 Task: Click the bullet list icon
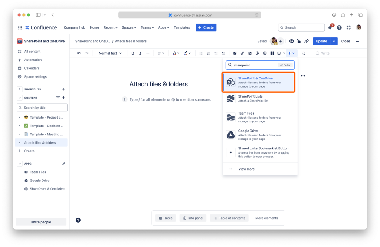tap(201, 53)
